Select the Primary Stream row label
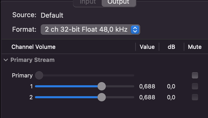The height and width of the screenshot is (118, 208). coord(33,60)
